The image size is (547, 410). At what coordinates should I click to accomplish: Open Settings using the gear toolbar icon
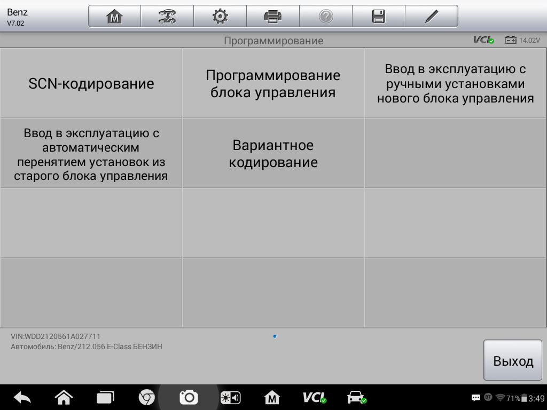click(220, 15)
